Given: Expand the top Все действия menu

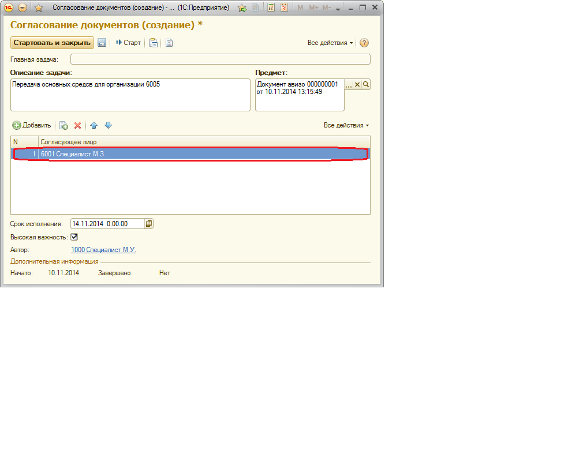Looking at the screenshot, I should click(x=330, y=43).
